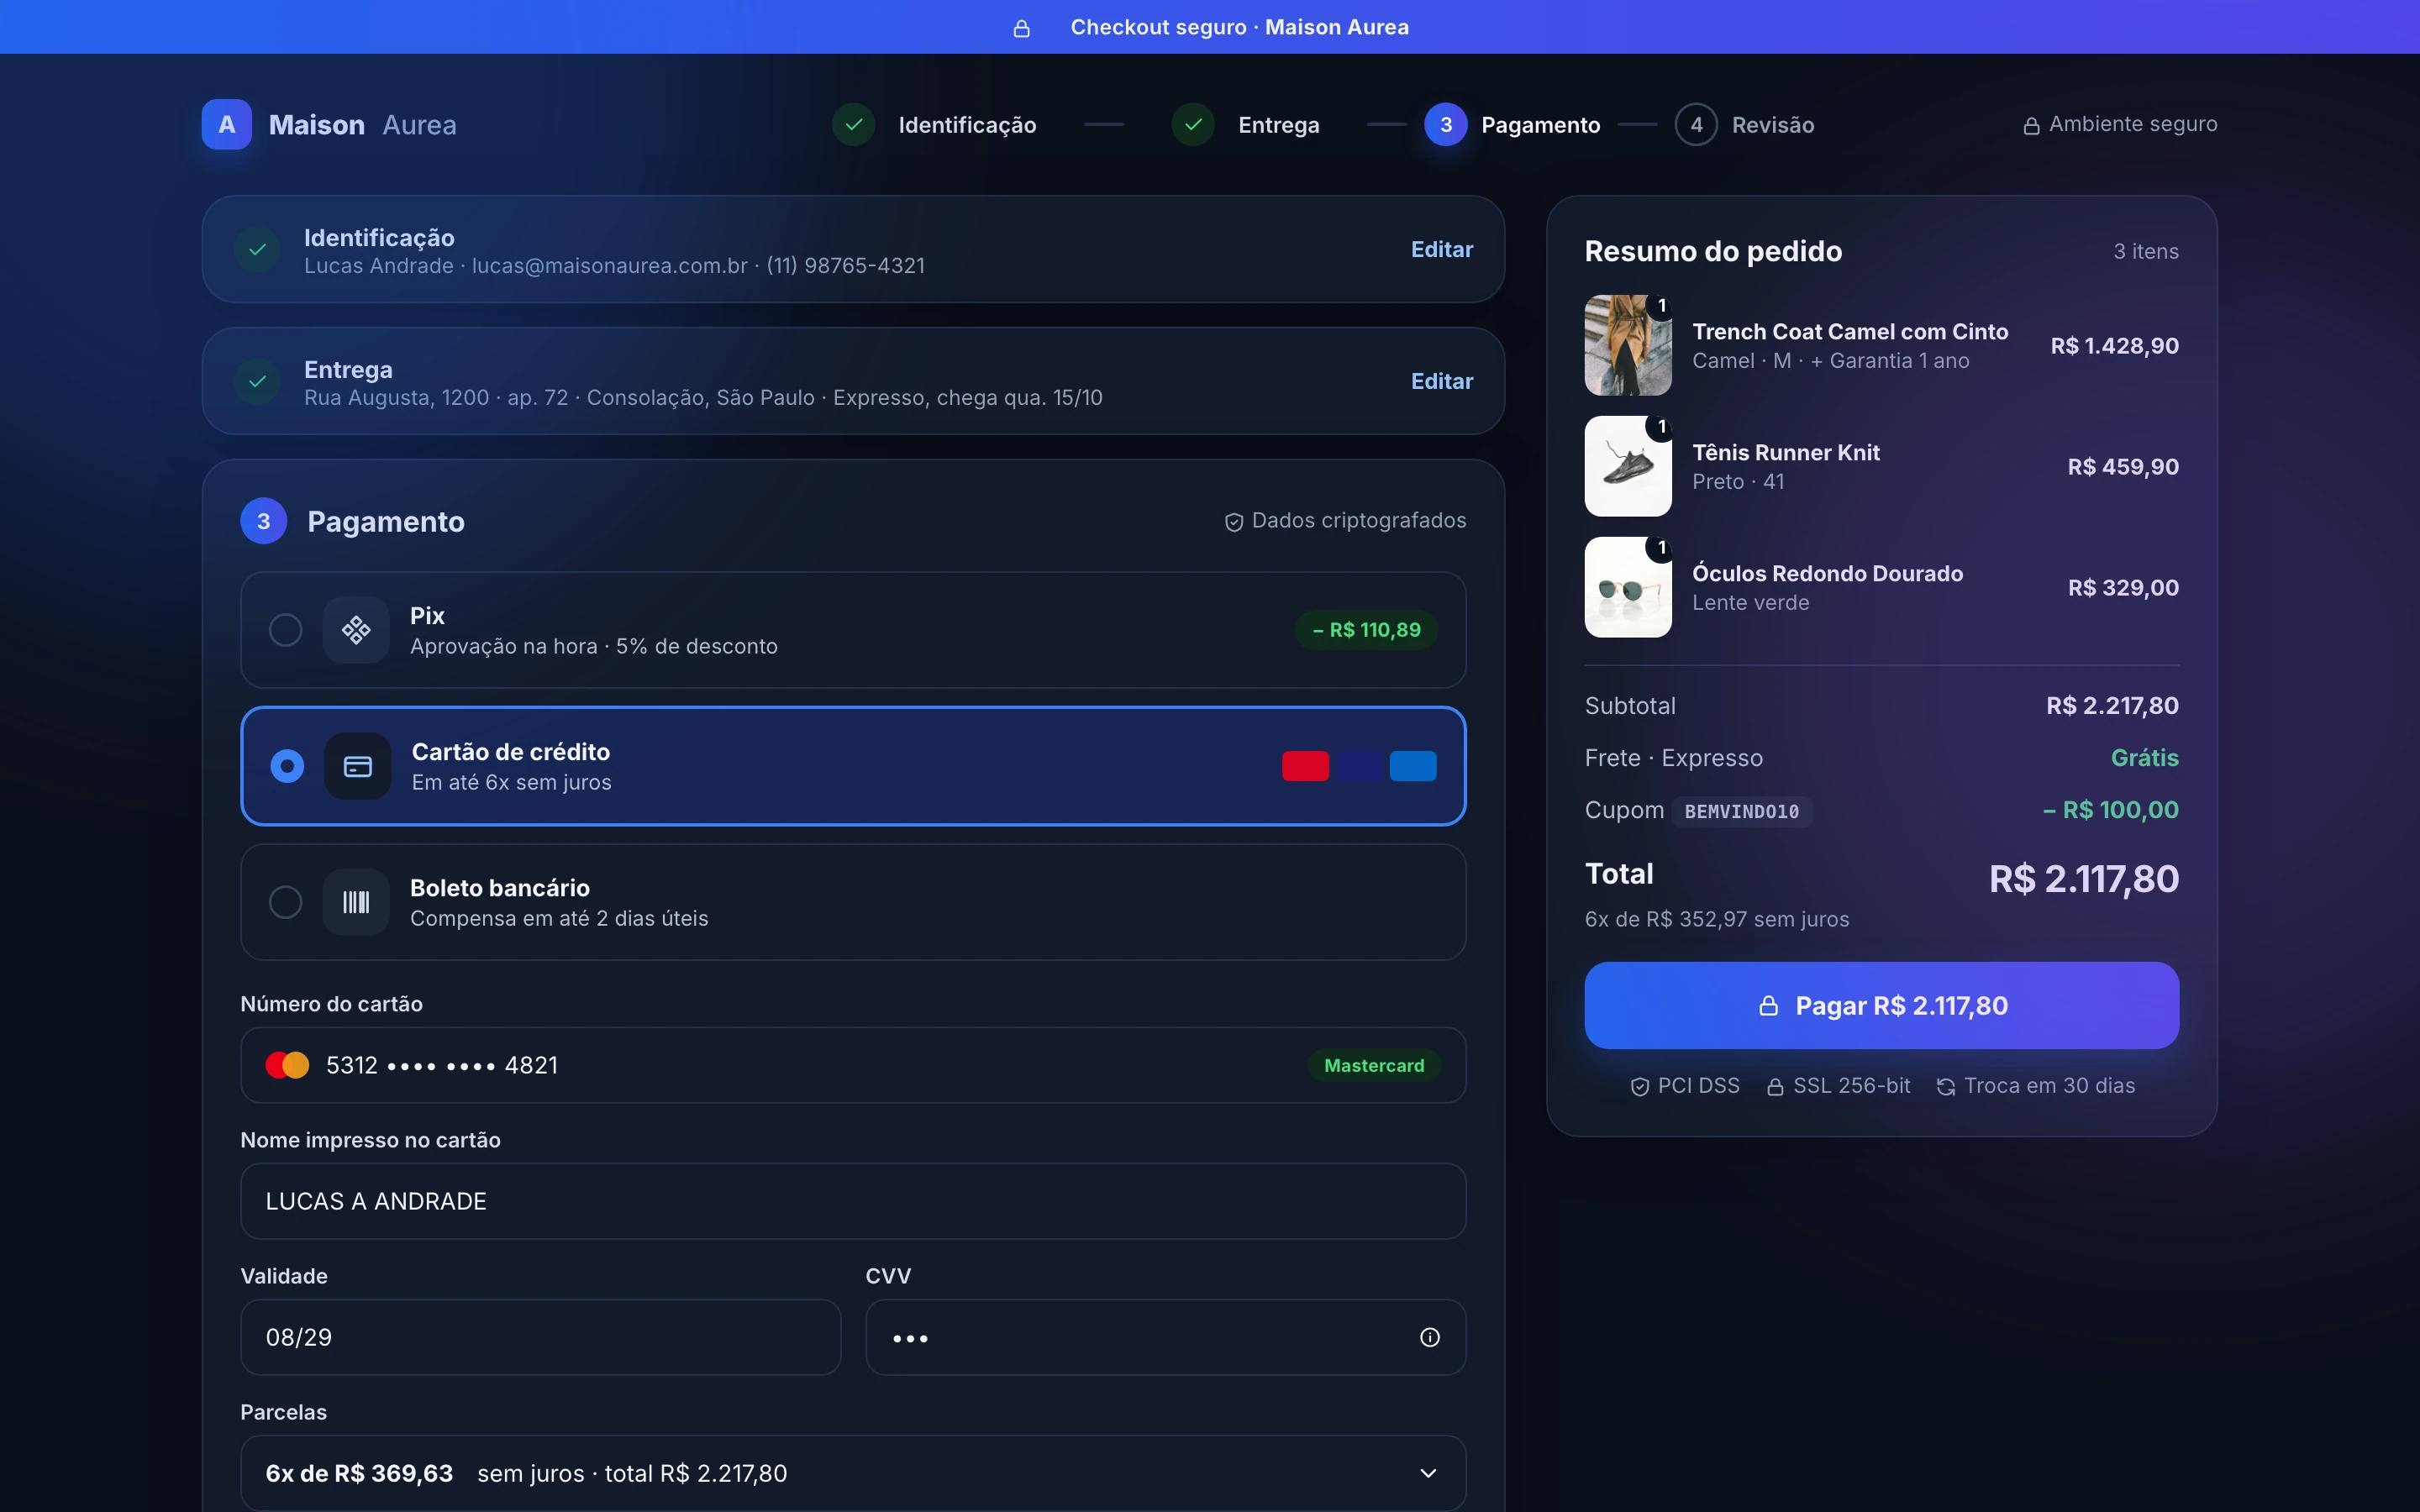2420x1512 pixels.
Task: Open the Trench Coat Camel thumbnail
Action: click(x=1628, y=345)
